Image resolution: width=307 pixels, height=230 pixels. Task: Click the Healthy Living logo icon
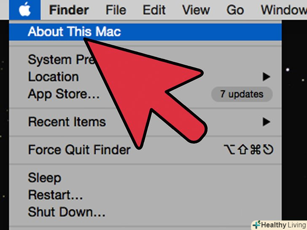coord(256,225)
